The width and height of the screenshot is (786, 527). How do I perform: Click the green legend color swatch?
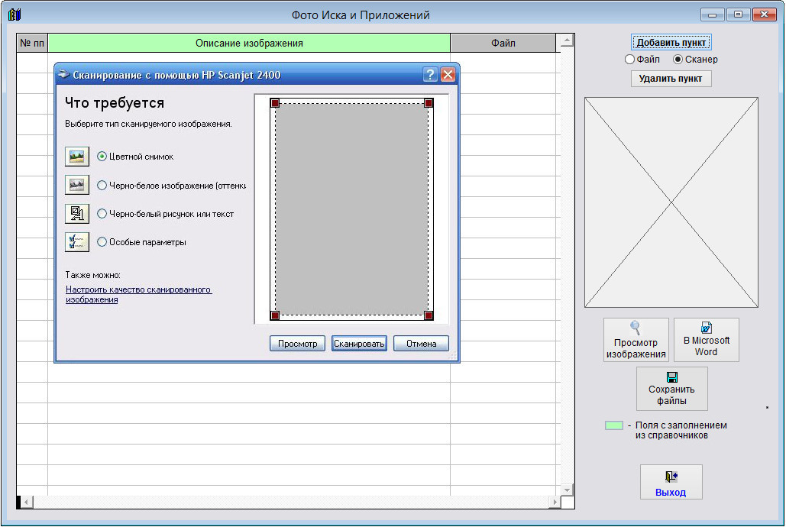613,425
